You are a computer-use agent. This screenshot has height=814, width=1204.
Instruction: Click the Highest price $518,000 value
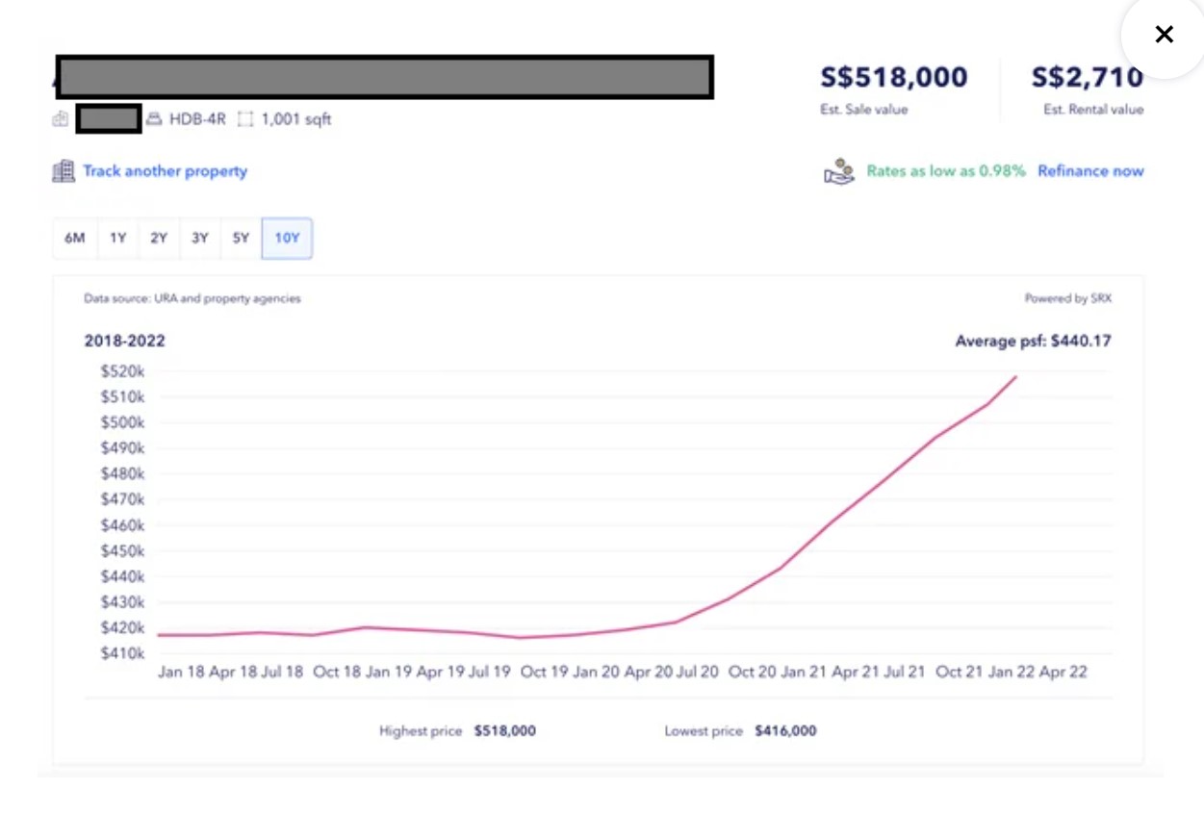[503, 730]
